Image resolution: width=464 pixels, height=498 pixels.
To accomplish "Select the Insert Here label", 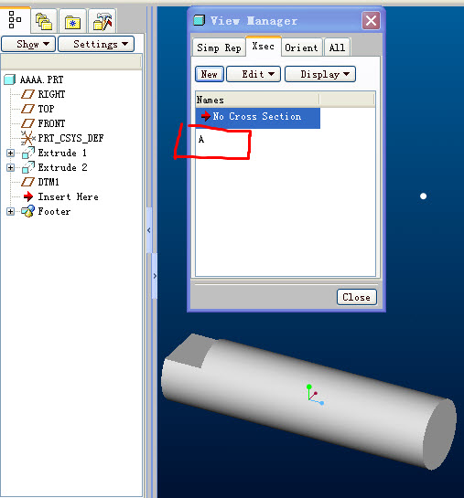I will tap(68, 196).
